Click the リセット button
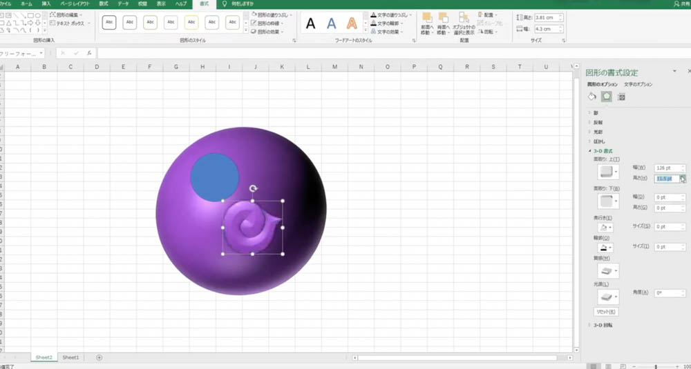 606,312
